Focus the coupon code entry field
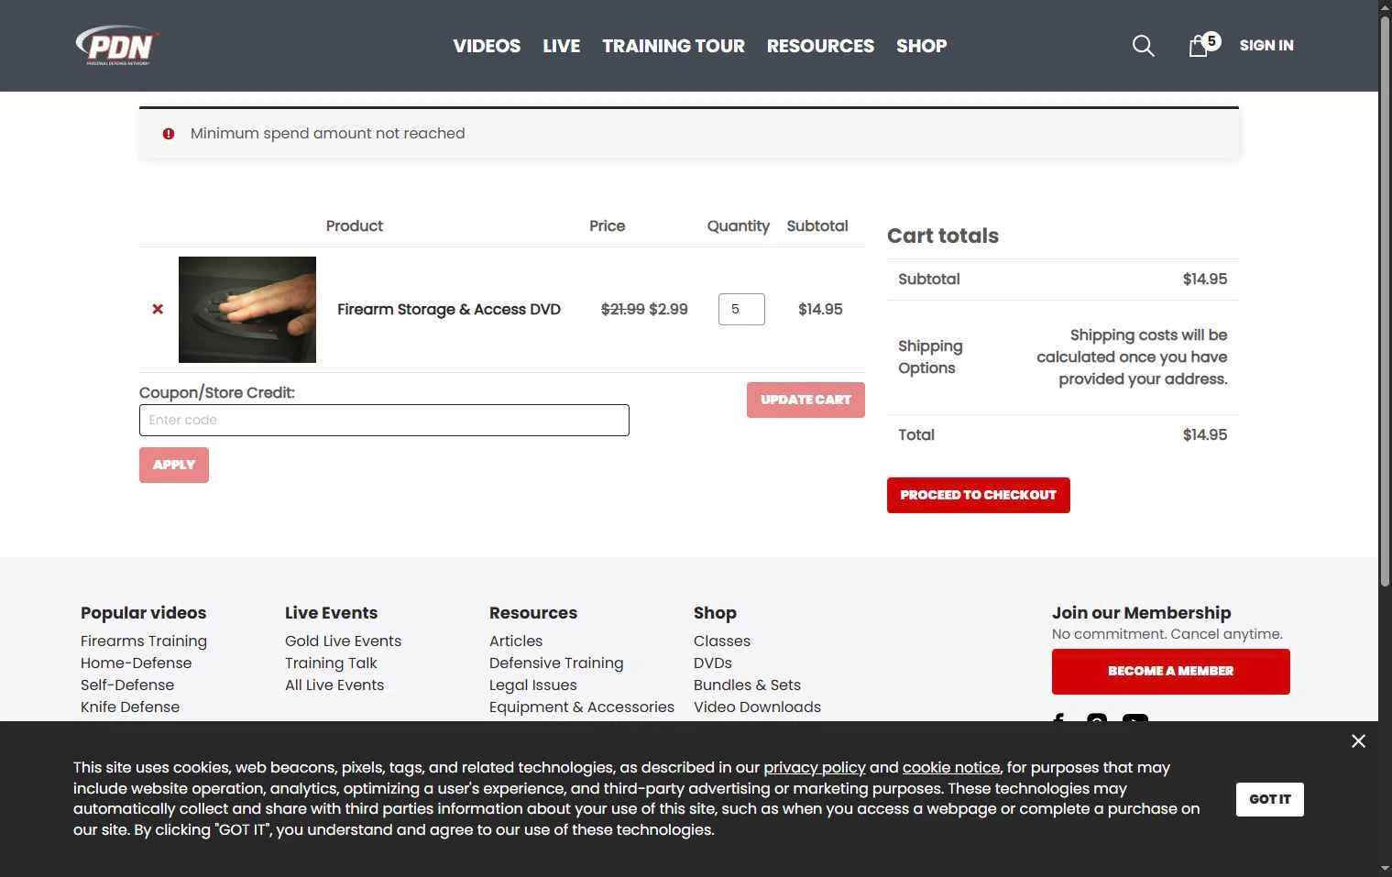This screenshot has height=877, width=1392. tap(384, 420)
